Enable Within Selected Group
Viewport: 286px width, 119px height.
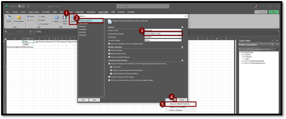click(x=109, y=54)
